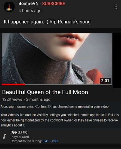121x149 pixels.
Task: Click the '2 months ago' upload date
Action: 38,99
